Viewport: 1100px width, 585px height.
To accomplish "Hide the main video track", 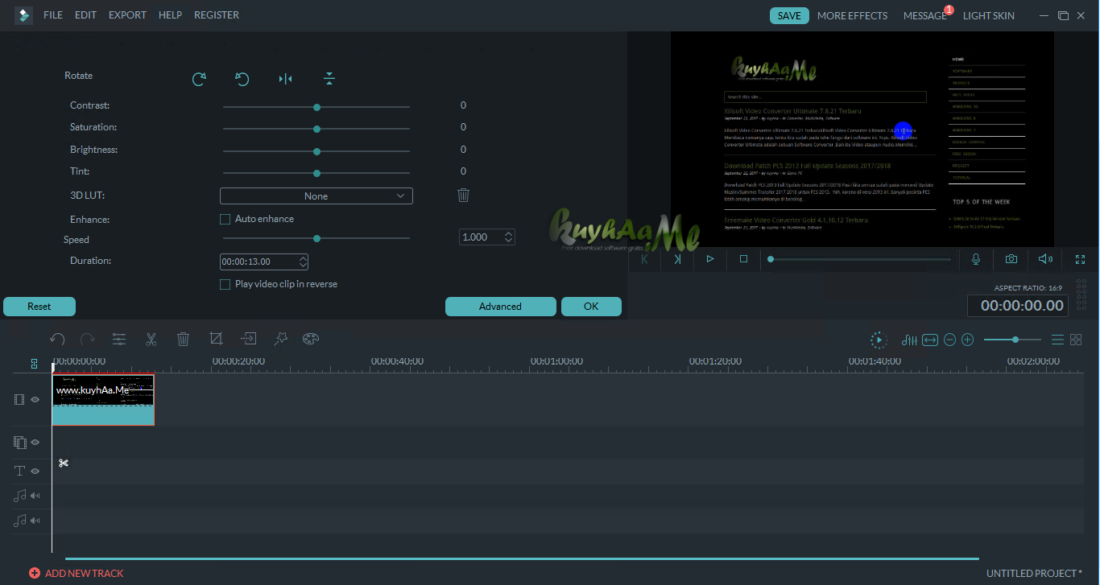I will click(35, 399).
